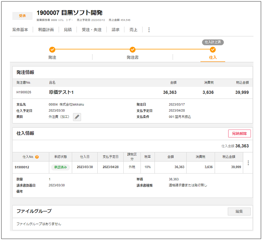Viewport: 262px width, 241px height.
Task: Open the more tabs three-dot menu
Action: pyautogui.click(x=149, y=30)
